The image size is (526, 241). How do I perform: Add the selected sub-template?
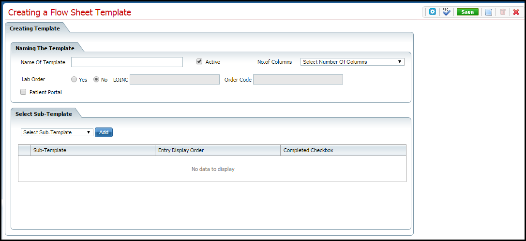click(104, 132)
